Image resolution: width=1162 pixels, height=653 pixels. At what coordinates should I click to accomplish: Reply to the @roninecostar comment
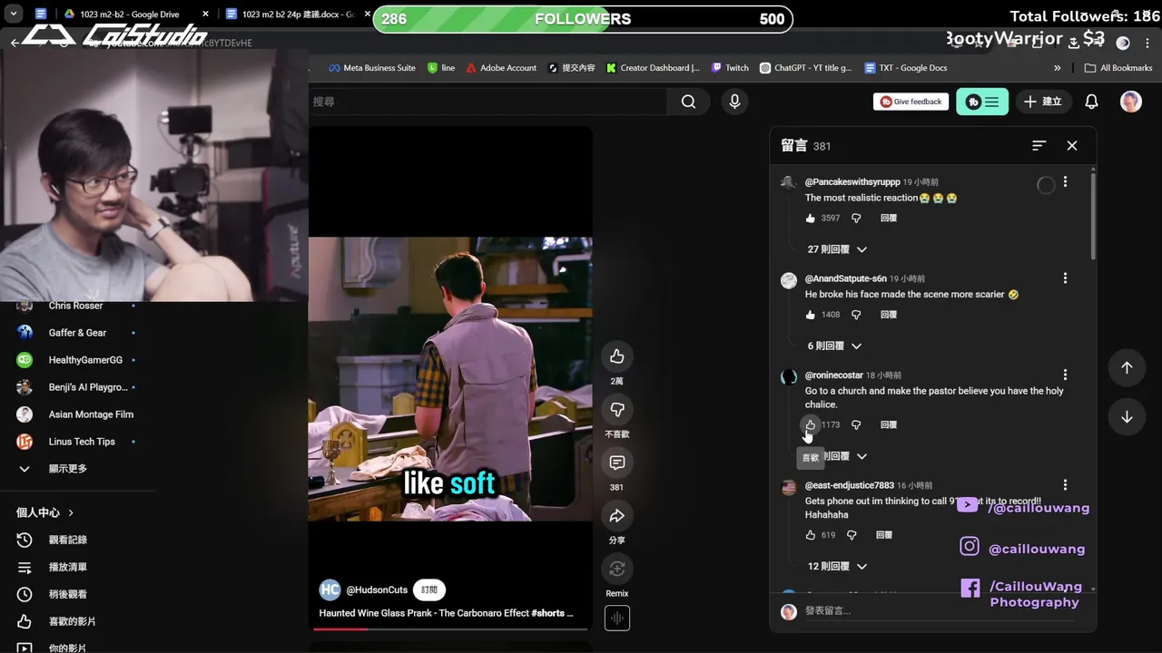(x=889, y=424)
